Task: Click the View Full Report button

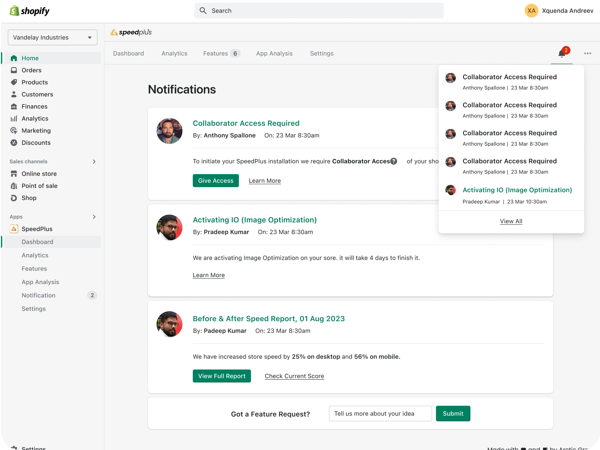Action: click(x=222, y=376)
